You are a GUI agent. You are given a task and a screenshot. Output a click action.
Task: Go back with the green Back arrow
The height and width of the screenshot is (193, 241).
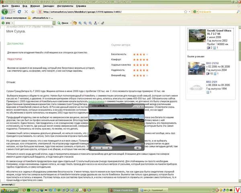pos(4,12)
